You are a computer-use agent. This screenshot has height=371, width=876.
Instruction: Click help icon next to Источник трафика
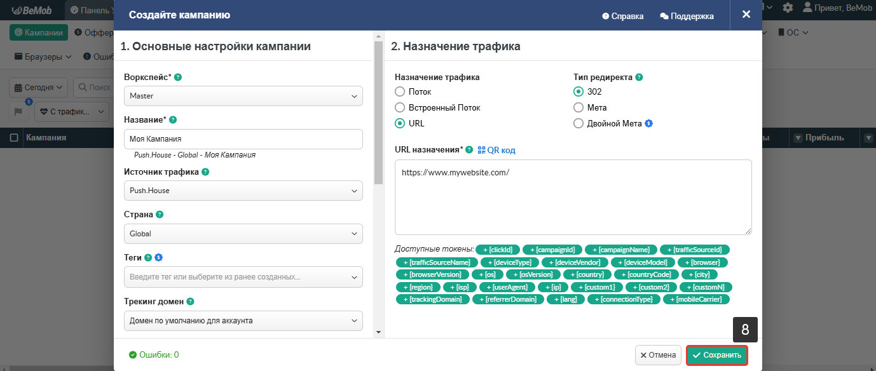205,172
